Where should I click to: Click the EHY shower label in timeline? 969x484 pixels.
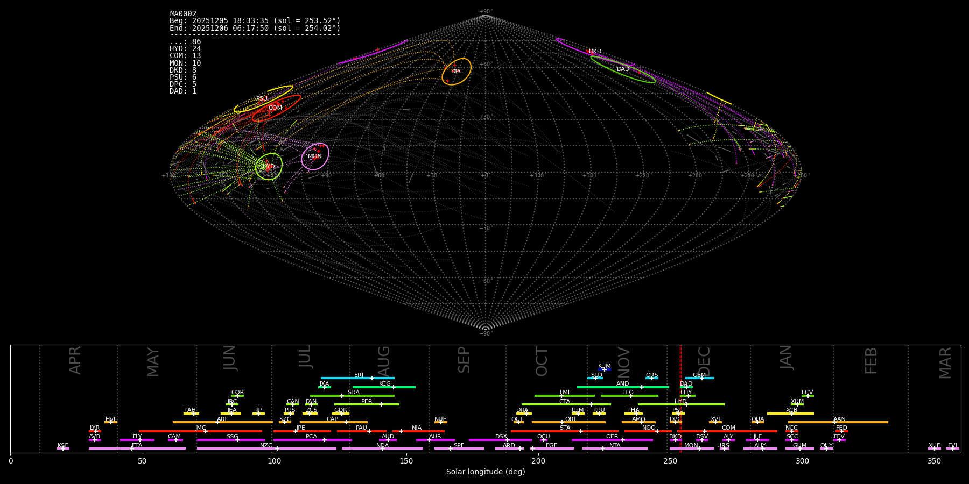tap(686, 393)
